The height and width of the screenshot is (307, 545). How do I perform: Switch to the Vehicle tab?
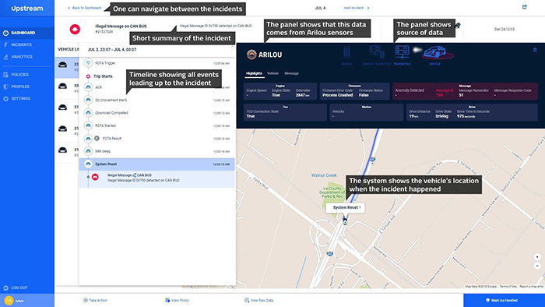[272, 73]
